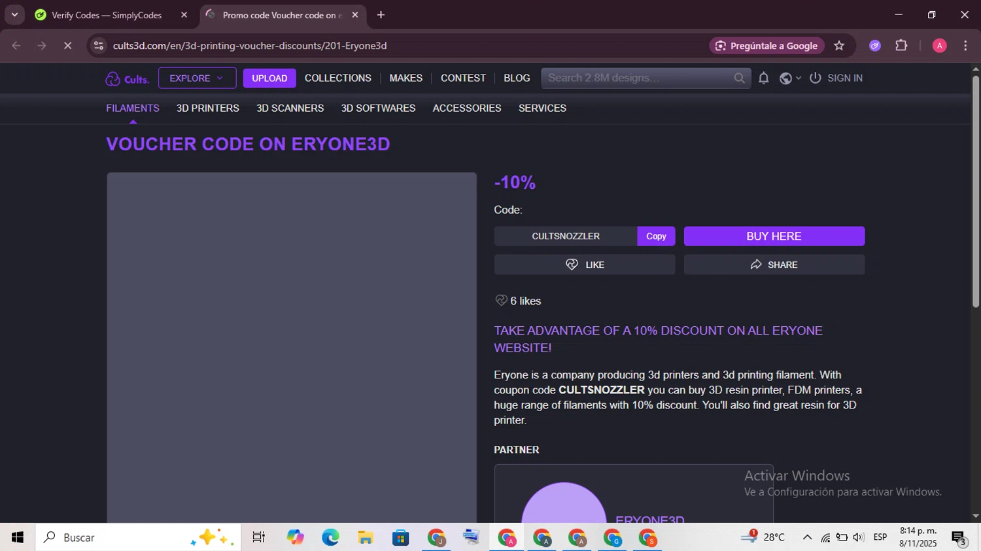
Task: Open Microsoft Store from taskbar
Action: pos(401,537)
